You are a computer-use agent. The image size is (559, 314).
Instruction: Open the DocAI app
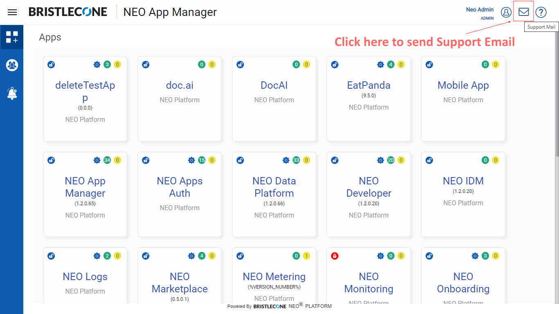(274, 85)
